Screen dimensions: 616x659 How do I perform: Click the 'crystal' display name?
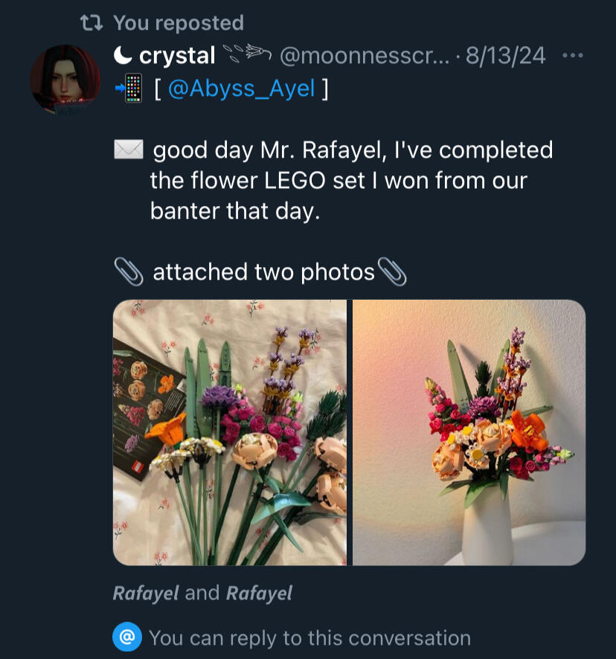pos(177,56)
